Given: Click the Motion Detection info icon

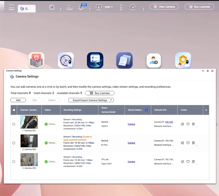Looking at the screenshot, I should coord(146,110).
